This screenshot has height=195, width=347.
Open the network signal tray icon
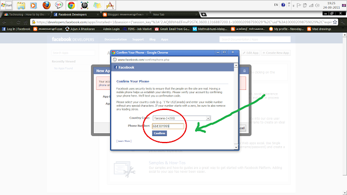click(x=311, y=5)
